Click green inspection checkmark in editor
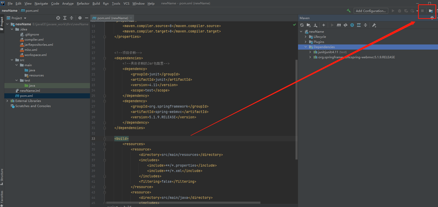 tap(294, 25)
